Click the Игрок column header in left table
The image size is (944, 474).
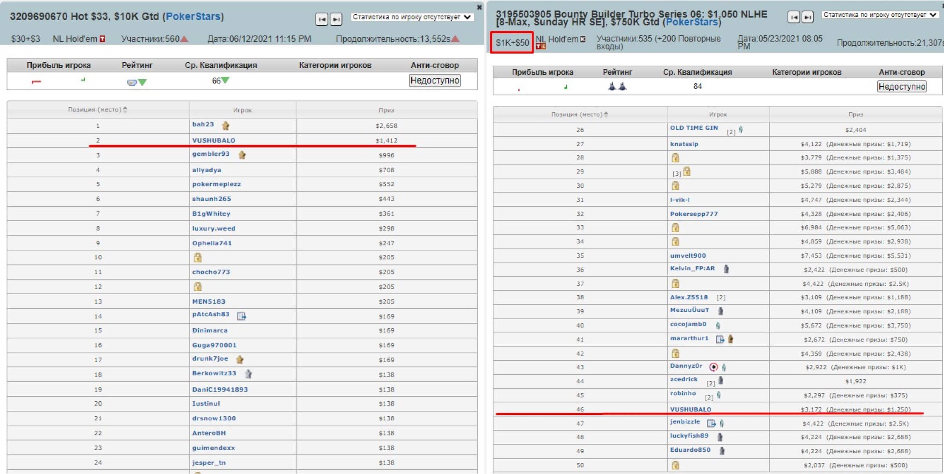(242, 110)
